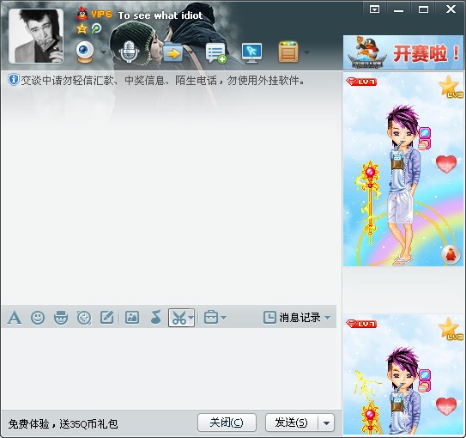Expand the screenshot options dropdown arrow
This screenshot has width=466, height=438.
(x=191, y=318)
